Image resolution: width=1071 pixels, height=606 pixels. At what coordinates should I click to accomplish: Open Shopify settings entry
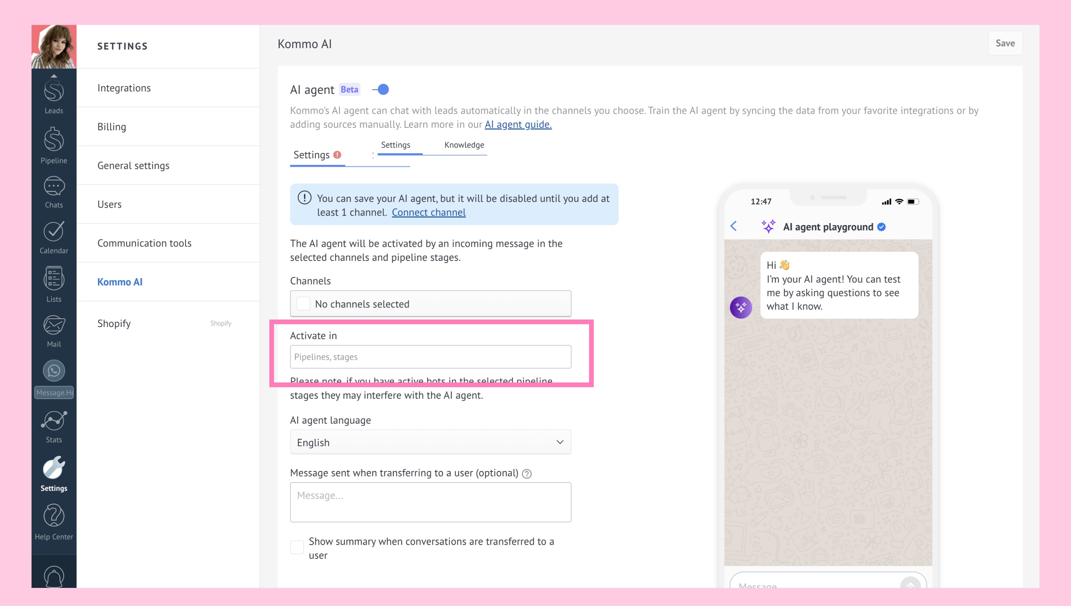[x=168, y=323]
